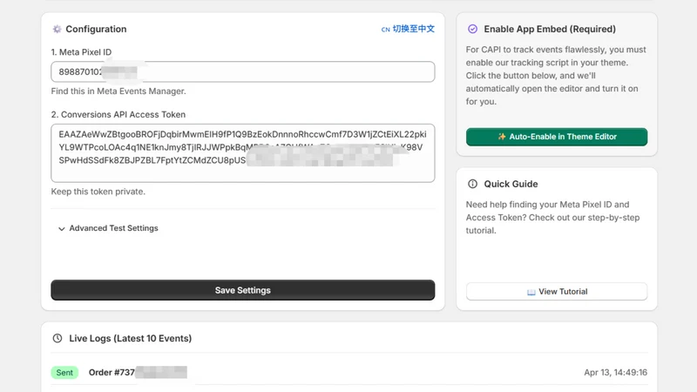
Task: Click the Configuration gear icon
Action: pyautogui.click(x=57, y=29)
